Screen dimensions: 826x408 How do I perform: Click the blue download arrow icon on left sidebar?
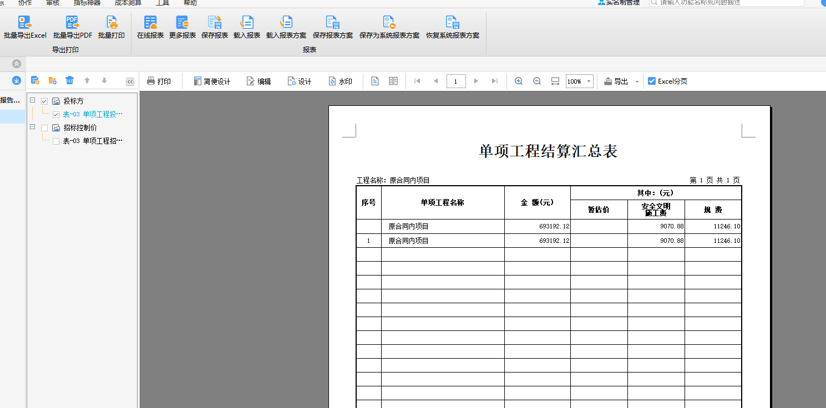[17, 81]
